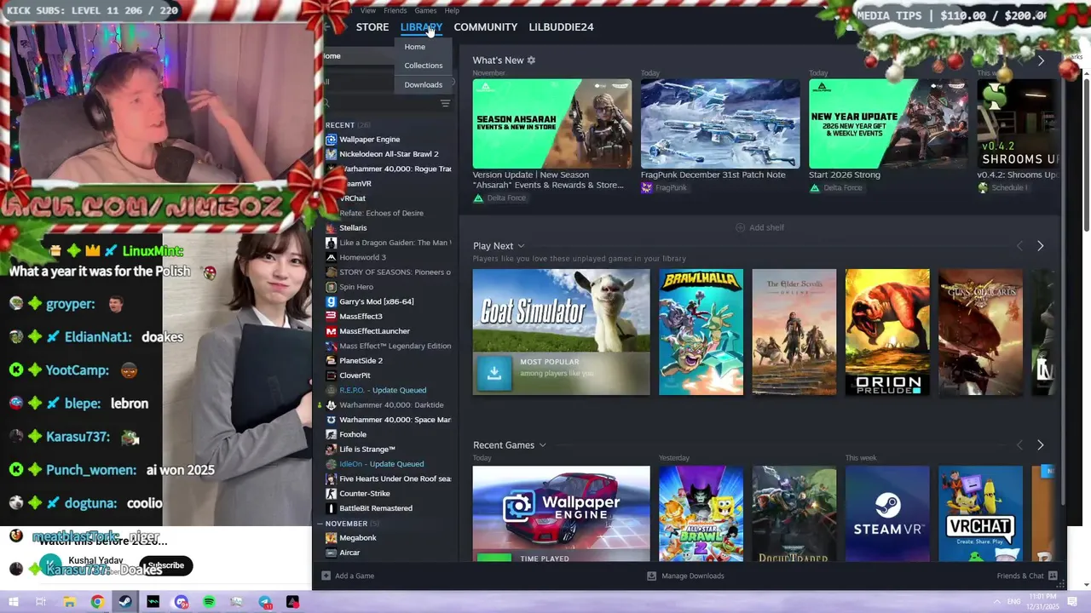The height and width of the screenshot is (613, 1091).
Task: Open the library filter options icon
Action: coord(445,103)
